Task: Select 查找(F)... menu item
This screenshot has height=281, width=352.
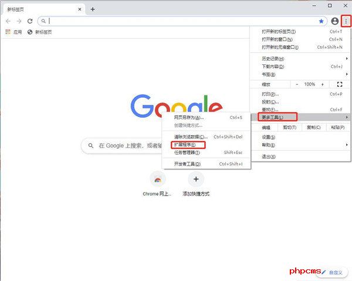Action: pyautogui.click(x=300, y=109)
